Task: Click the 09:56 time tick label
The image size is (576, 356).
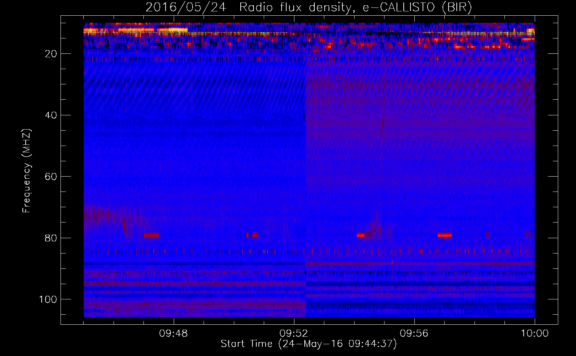Action: point(414,334)
